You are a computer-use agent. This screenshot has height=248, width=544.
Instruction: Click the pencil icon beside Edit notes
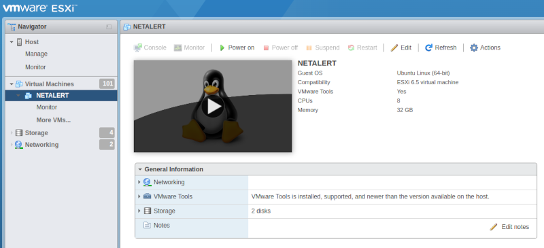(494, 227)
